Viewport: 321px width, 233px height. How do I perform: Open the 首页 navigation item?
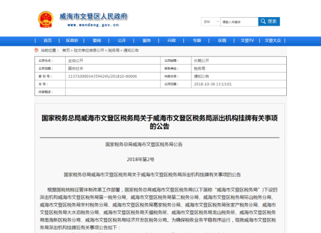pos(48,41)
